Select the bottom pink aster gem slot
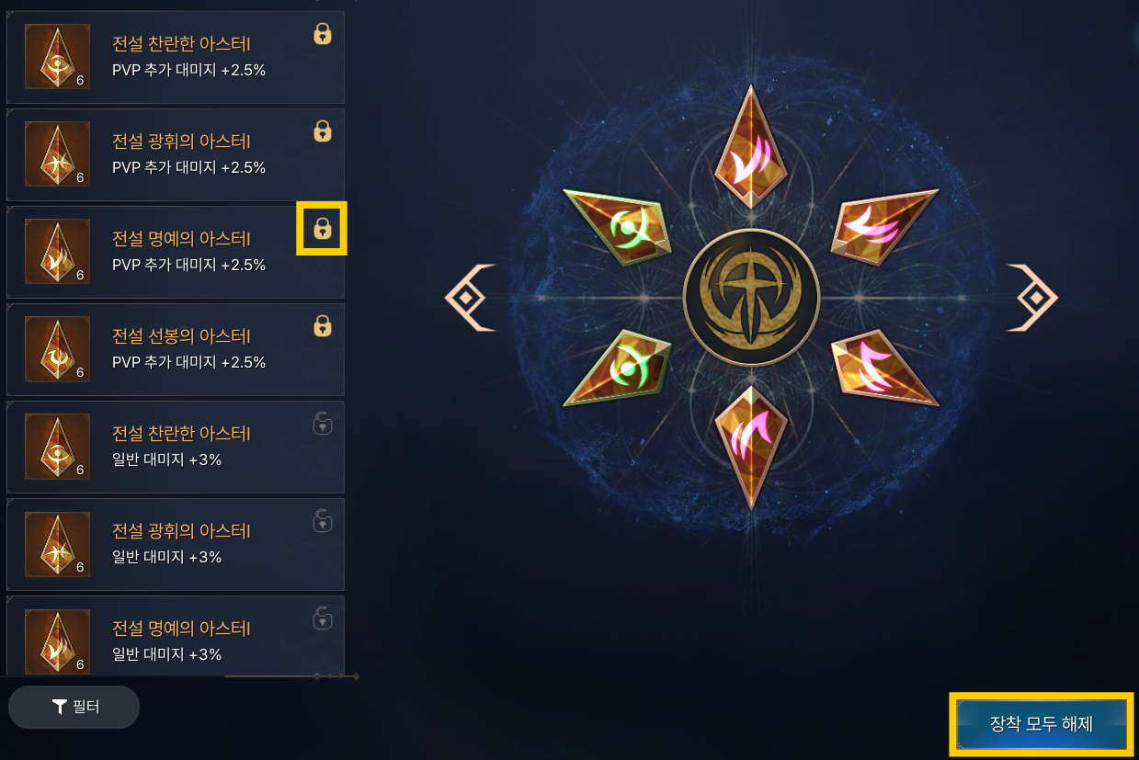Viewport: 1139px width, 760px height. click(751, 448)
